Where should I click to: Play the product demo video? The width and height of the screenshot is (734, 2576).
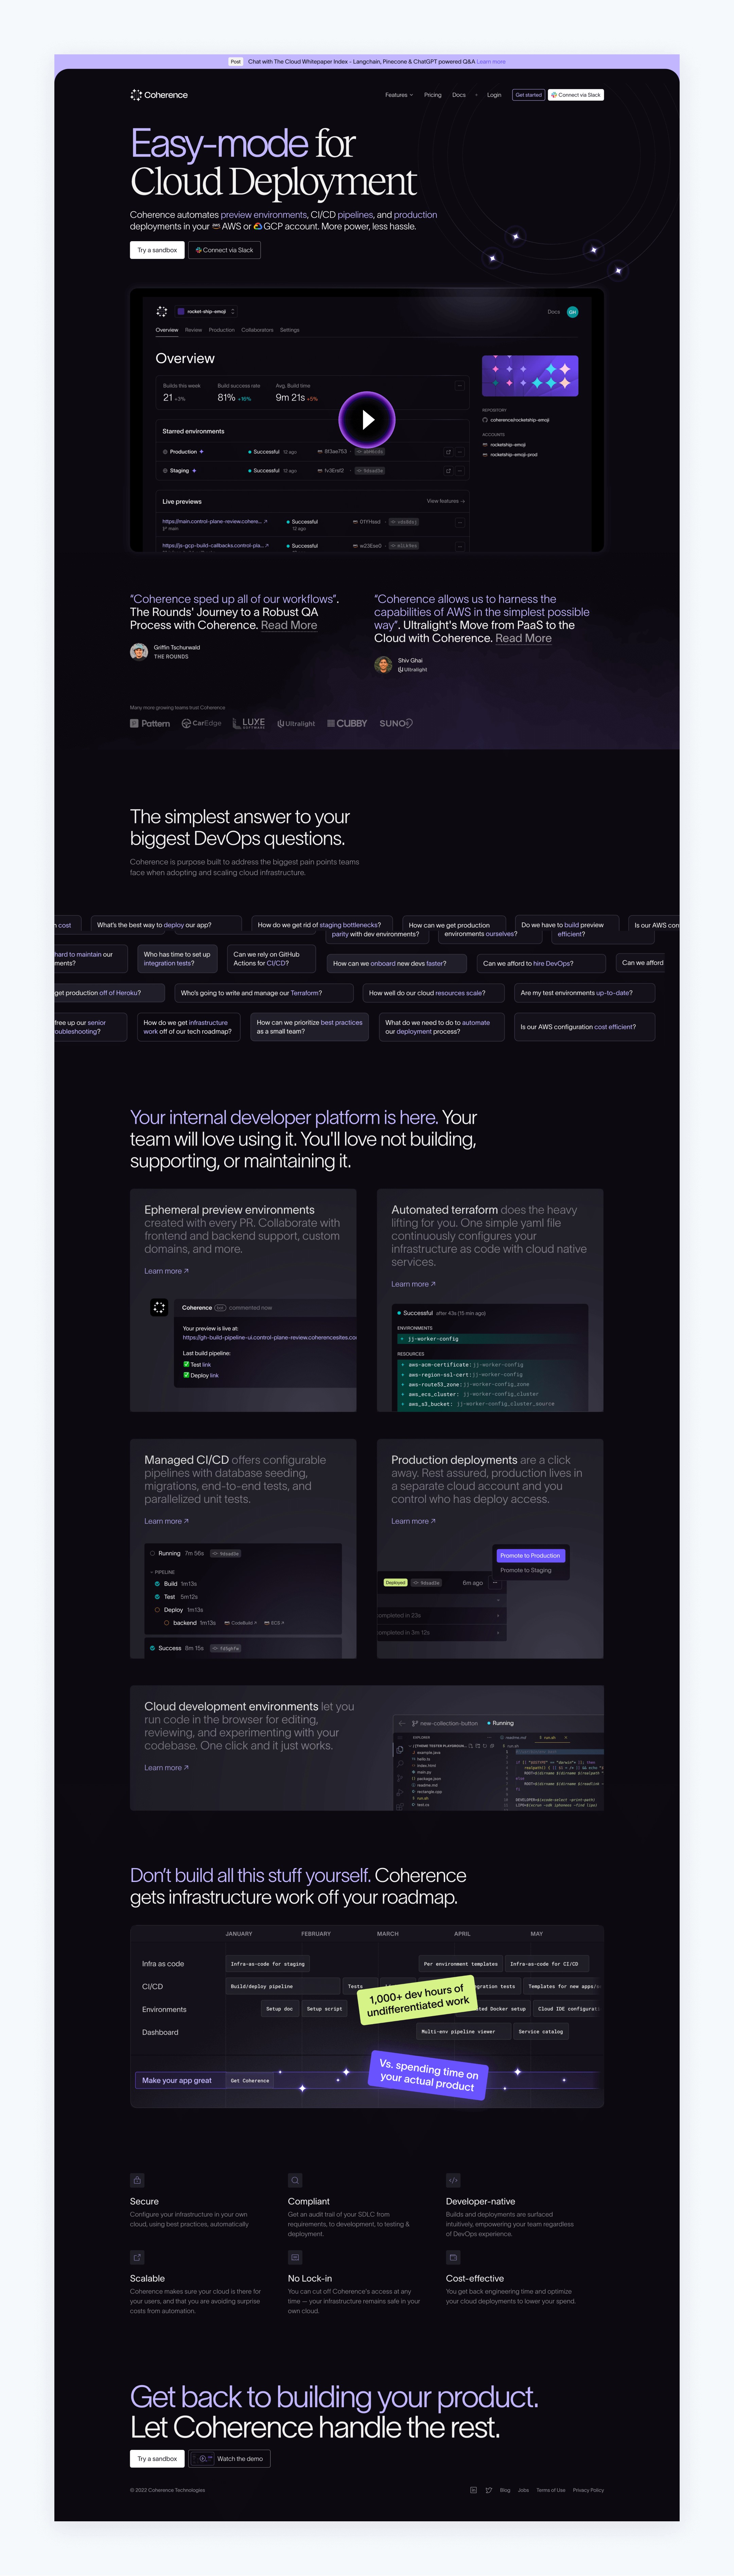367,420
